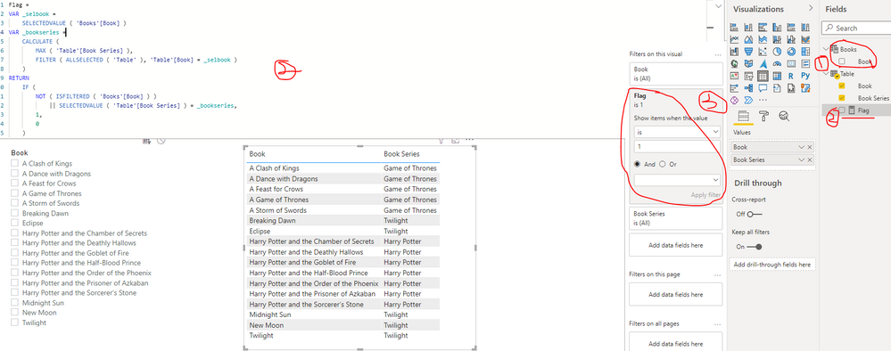
Task: Select the Power Apps visual
Action: pyautogui.click(x=734, y=100)
